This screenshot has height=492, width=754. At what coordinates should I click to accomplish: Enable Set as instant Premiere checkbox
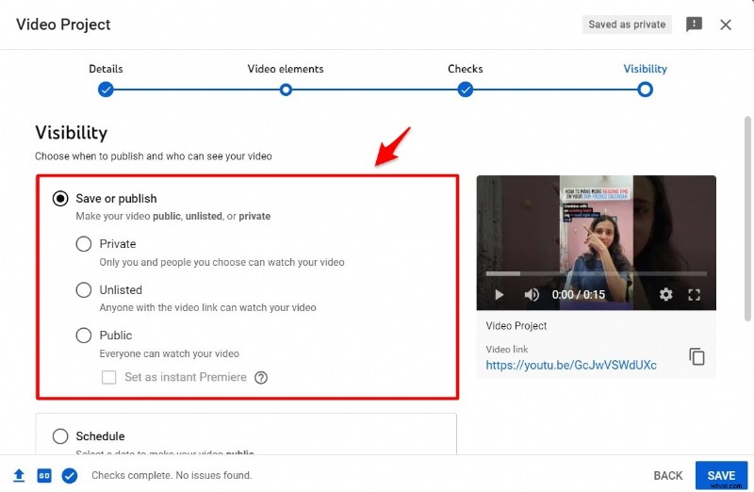pos(108,377)
